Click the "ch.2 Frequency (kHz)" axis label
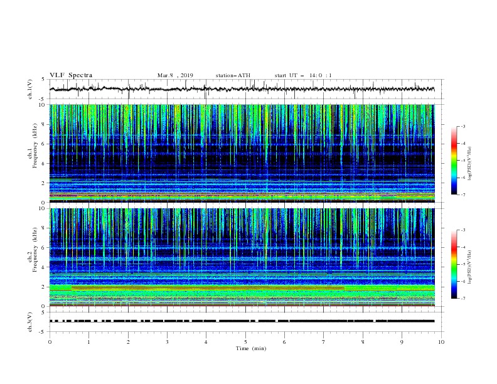This screenshot has height=384, width=497. [33, 249]
